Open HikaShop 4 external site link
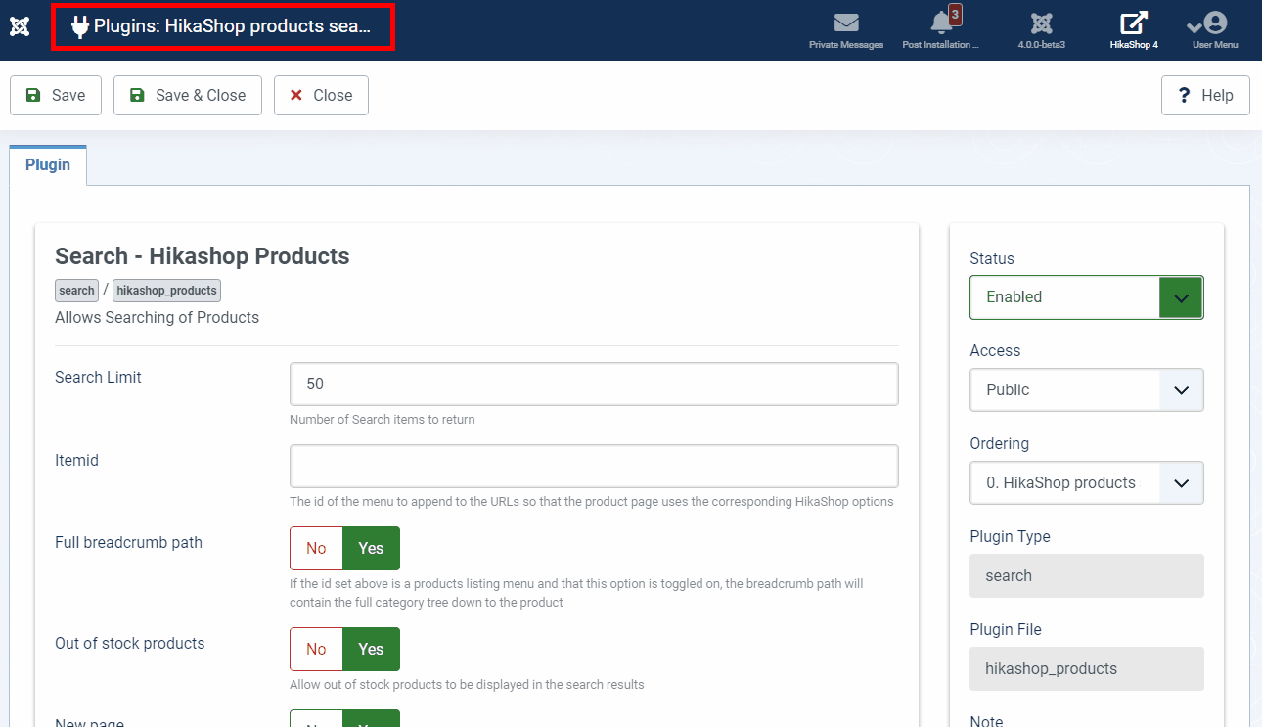The width and height of the screenshot is (1262, 727). point(1134,29)
